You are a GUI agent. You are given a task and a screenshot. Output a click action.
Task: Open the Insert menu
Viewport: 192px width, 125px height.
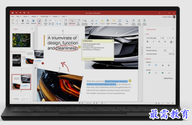[26, 16]
